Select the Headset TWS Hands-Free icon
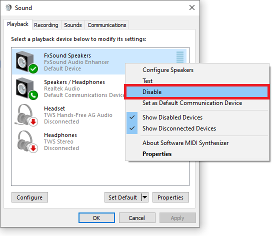272x236 pixels. 26,115
